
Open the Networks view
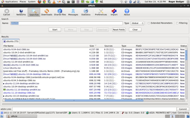click(x=21, y=11)
